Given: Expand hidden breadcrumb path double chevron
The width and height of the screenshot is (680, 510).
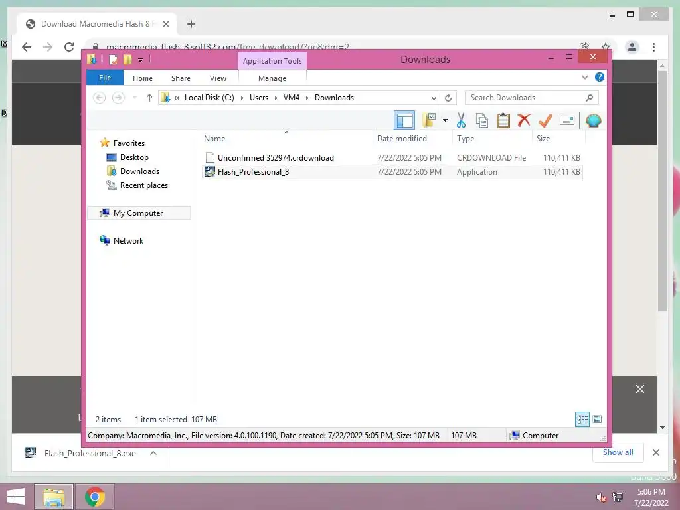Looking at the screenshot, I should tap(177, 98).
